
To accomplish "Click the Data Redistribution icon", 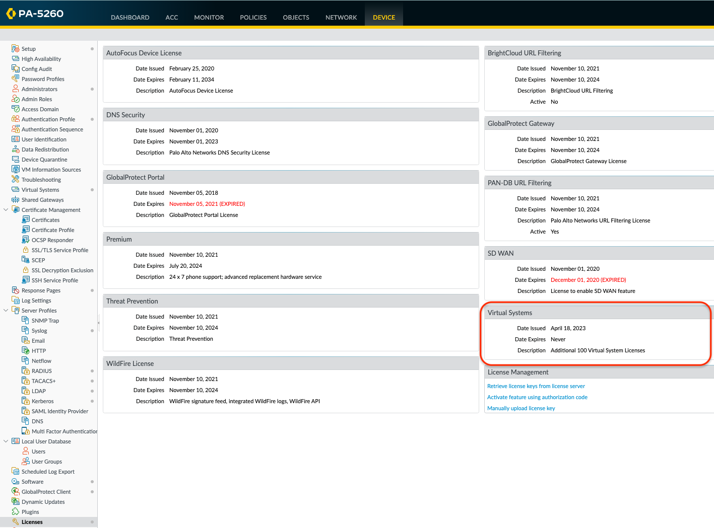I will coord(16,149).
